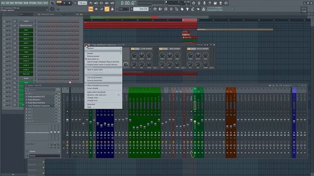Expand the Presets submenu

pos(103,53)
